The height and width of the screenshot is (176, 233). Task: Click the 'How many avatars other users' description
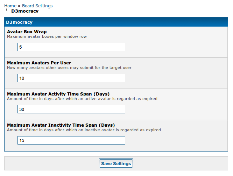[69, 68]
